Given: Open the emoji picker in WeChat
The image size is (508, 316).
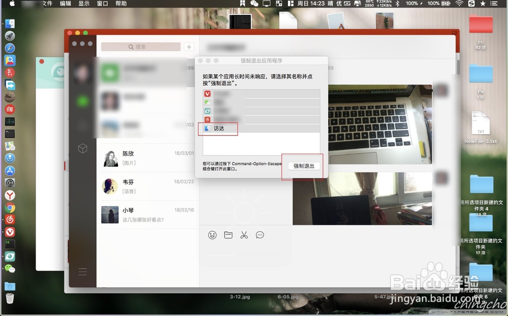Looking at the screenshot, I should point(212,235).
